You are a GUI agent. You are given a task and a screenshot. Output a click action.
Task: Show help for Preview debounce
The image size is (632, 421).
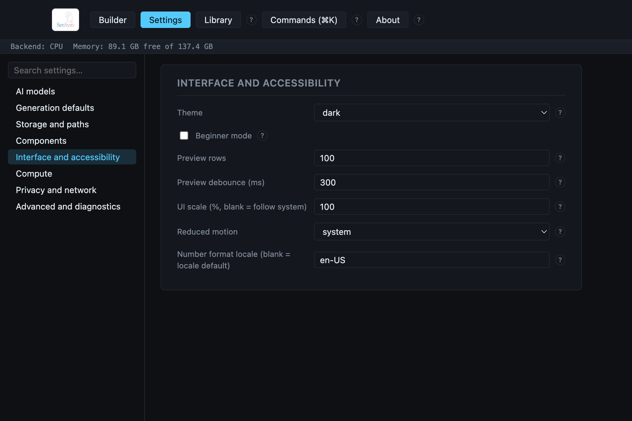560,182
